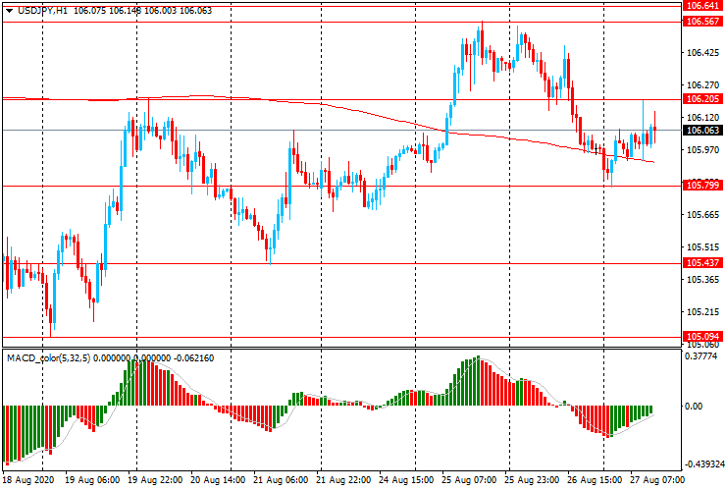
Task: Select the 105.799 support level label
Action: [702, 186]
